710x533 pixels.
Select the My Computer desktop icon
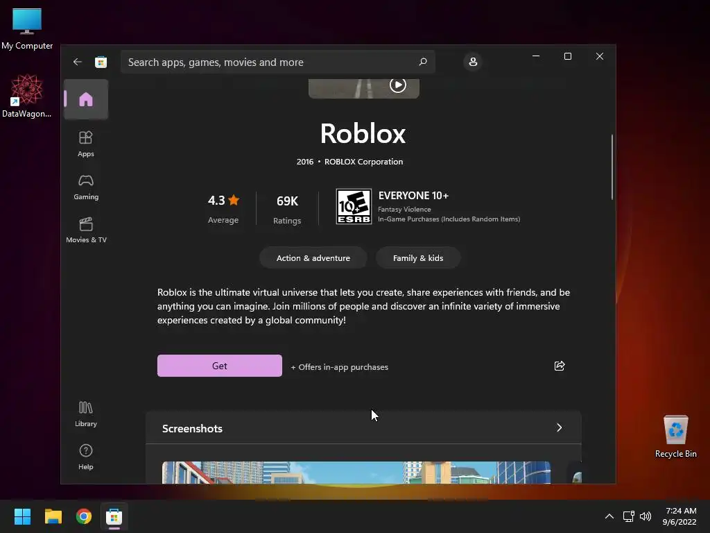click(x=27, y=29)
